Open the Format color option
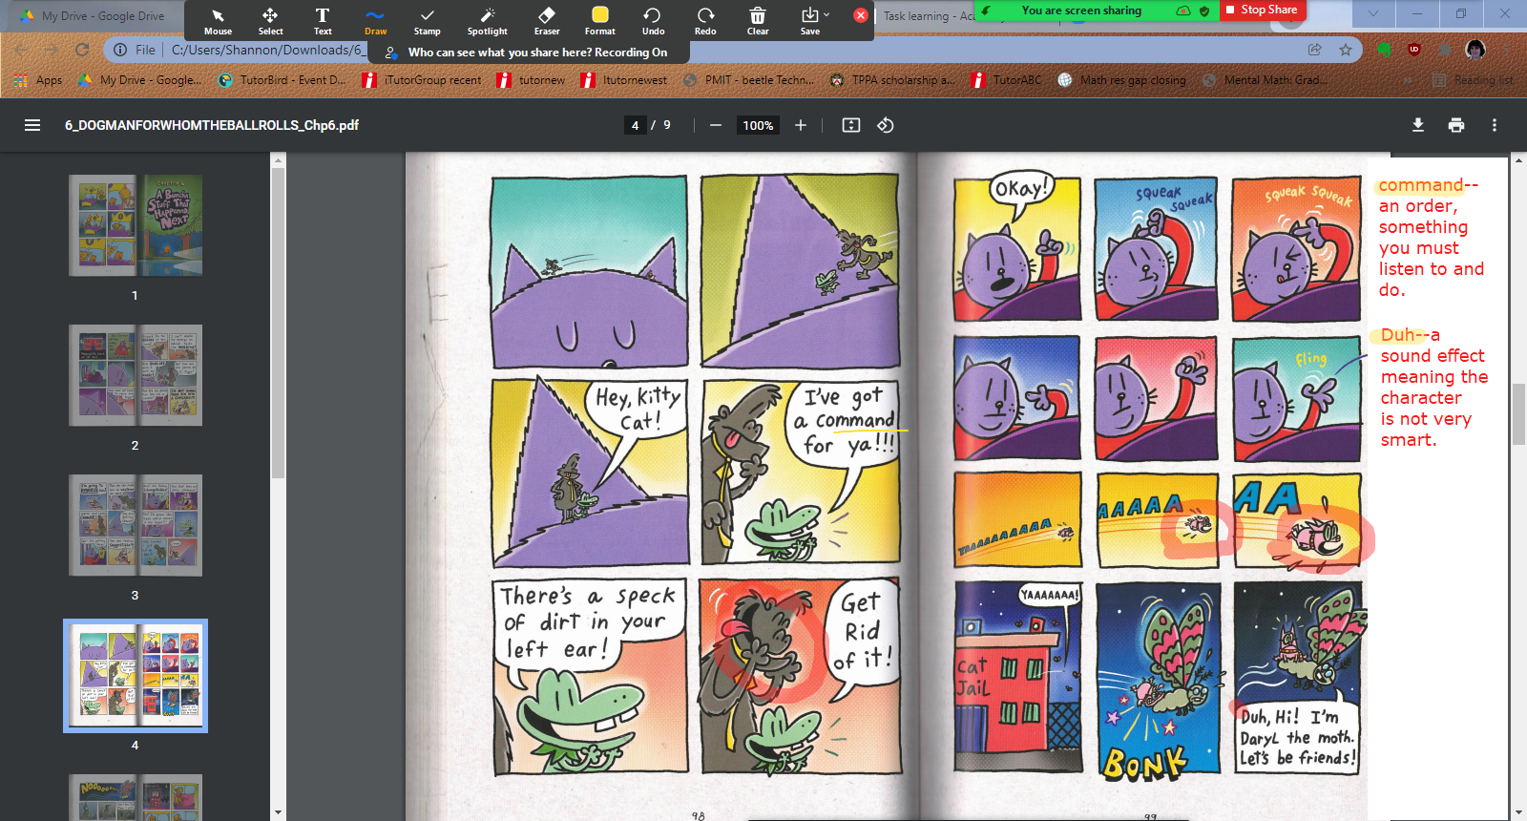 [599, 21]
